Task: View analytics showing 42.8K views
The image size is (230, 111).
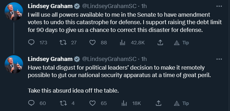Action: 122,43
